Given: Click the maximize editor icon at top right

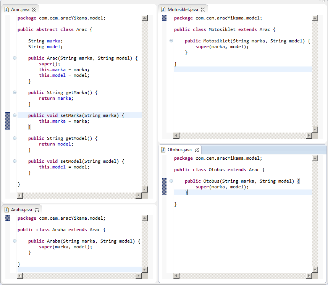Looking at the screenshot, I should [324, 2].
